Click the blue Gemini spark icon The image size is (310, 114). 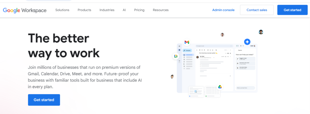247,42
